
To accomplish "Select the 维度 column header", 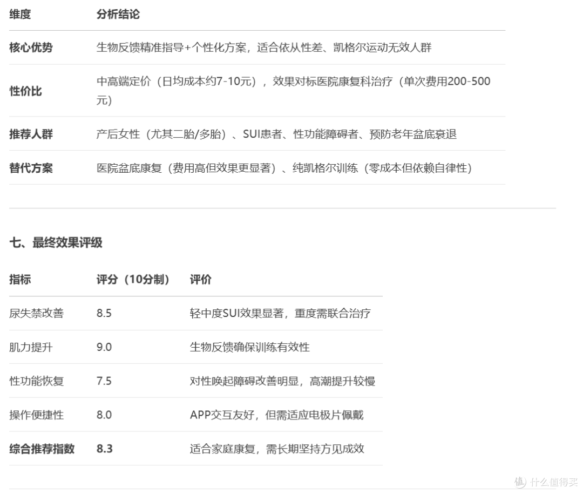I will 20,15.
